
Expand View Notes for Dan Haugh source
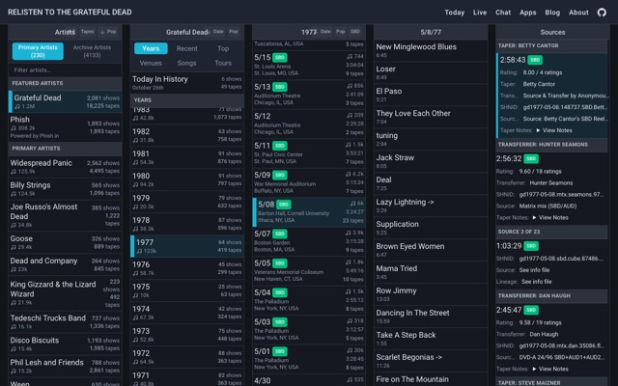549,369
